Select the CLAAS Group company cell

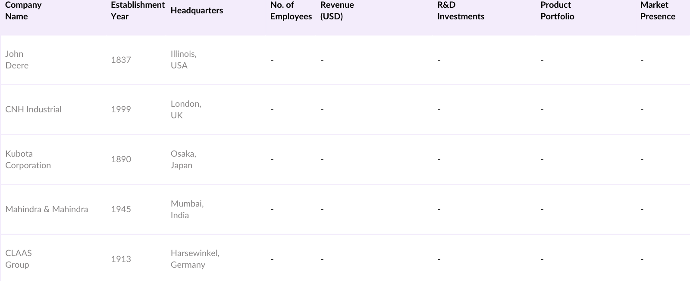click(18, 259)
